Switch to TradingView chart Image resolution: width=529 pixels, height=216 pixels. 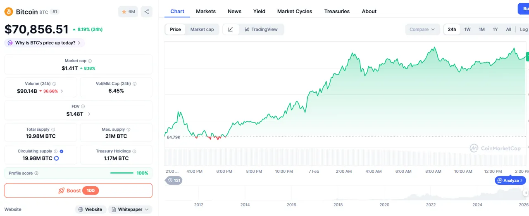coord(261,29)
